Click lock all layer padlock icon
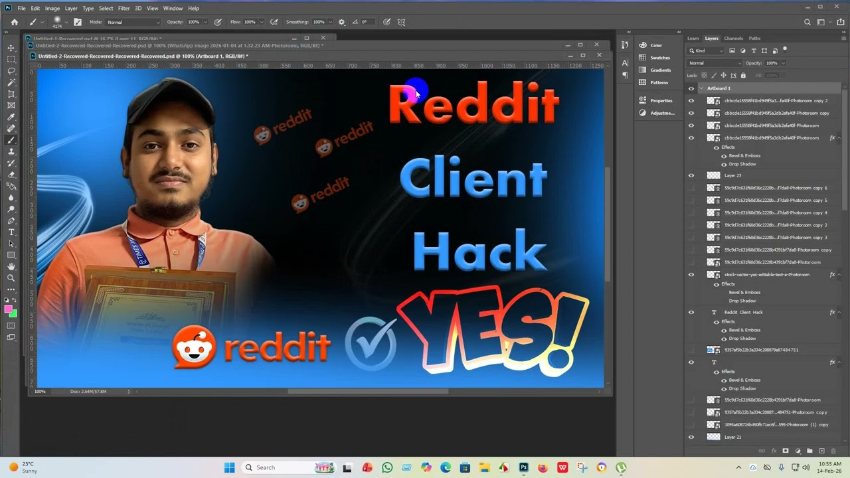Screen dimensions: 850x478 coord(742,75)
